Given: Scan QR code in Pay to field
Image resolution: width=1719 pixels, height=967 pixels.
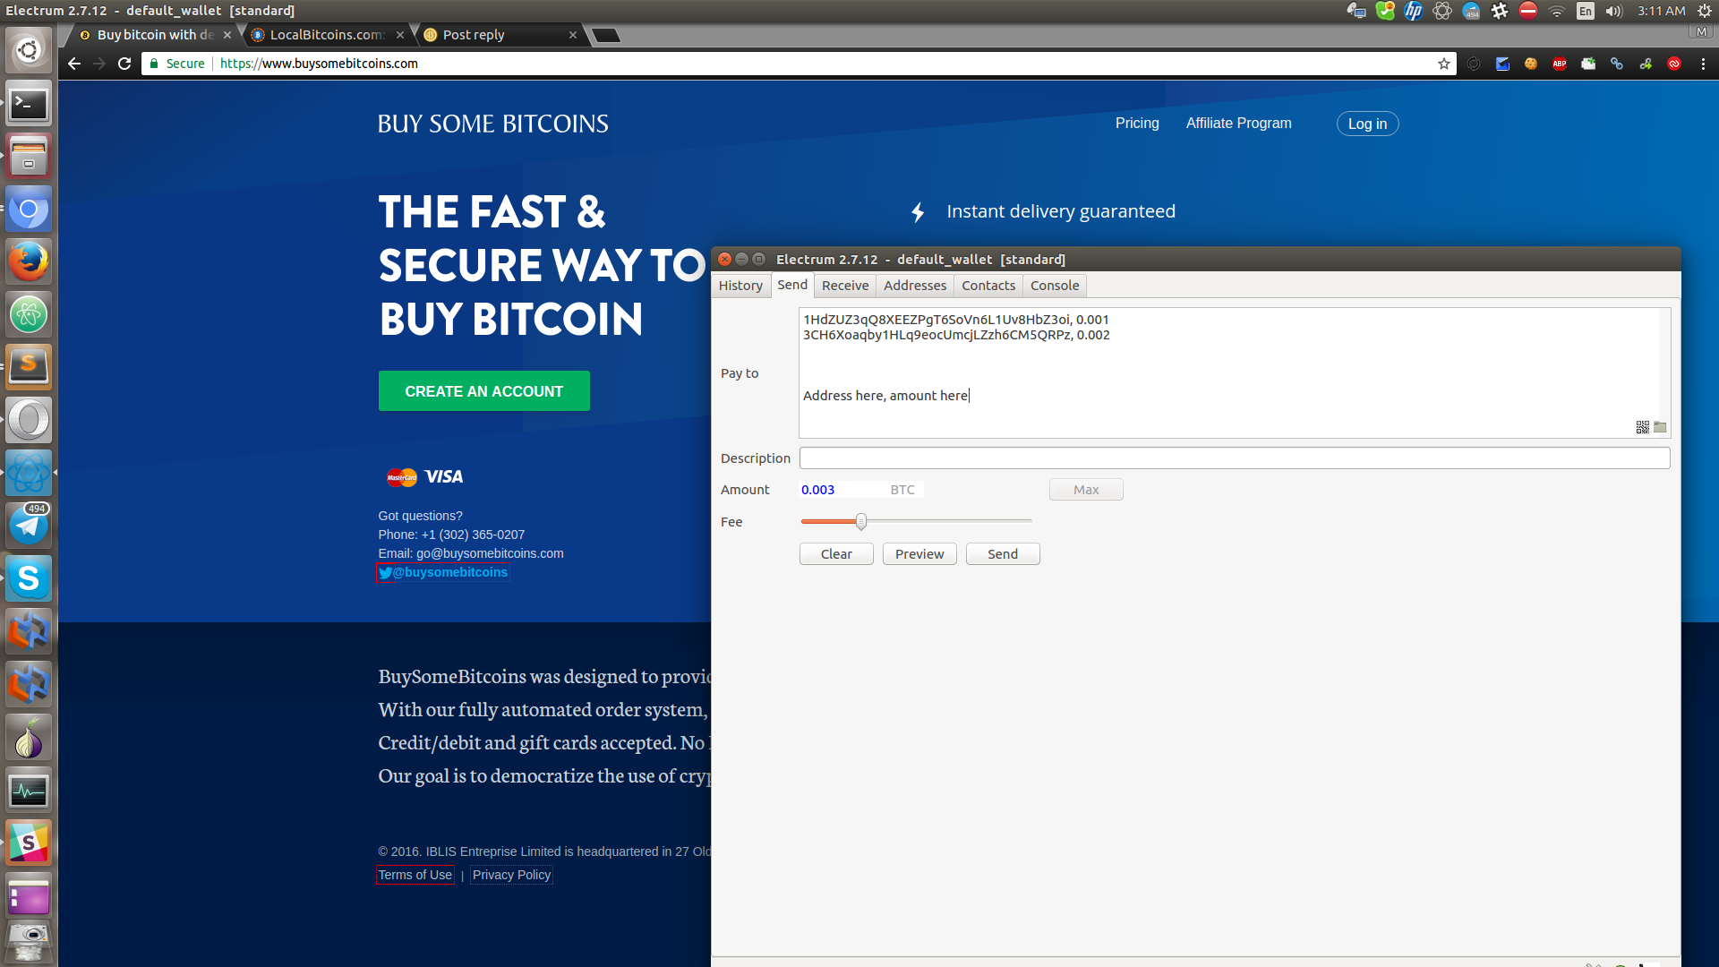Looking at the screenshot, I should pyautogui.click(x=1642, y=427).
